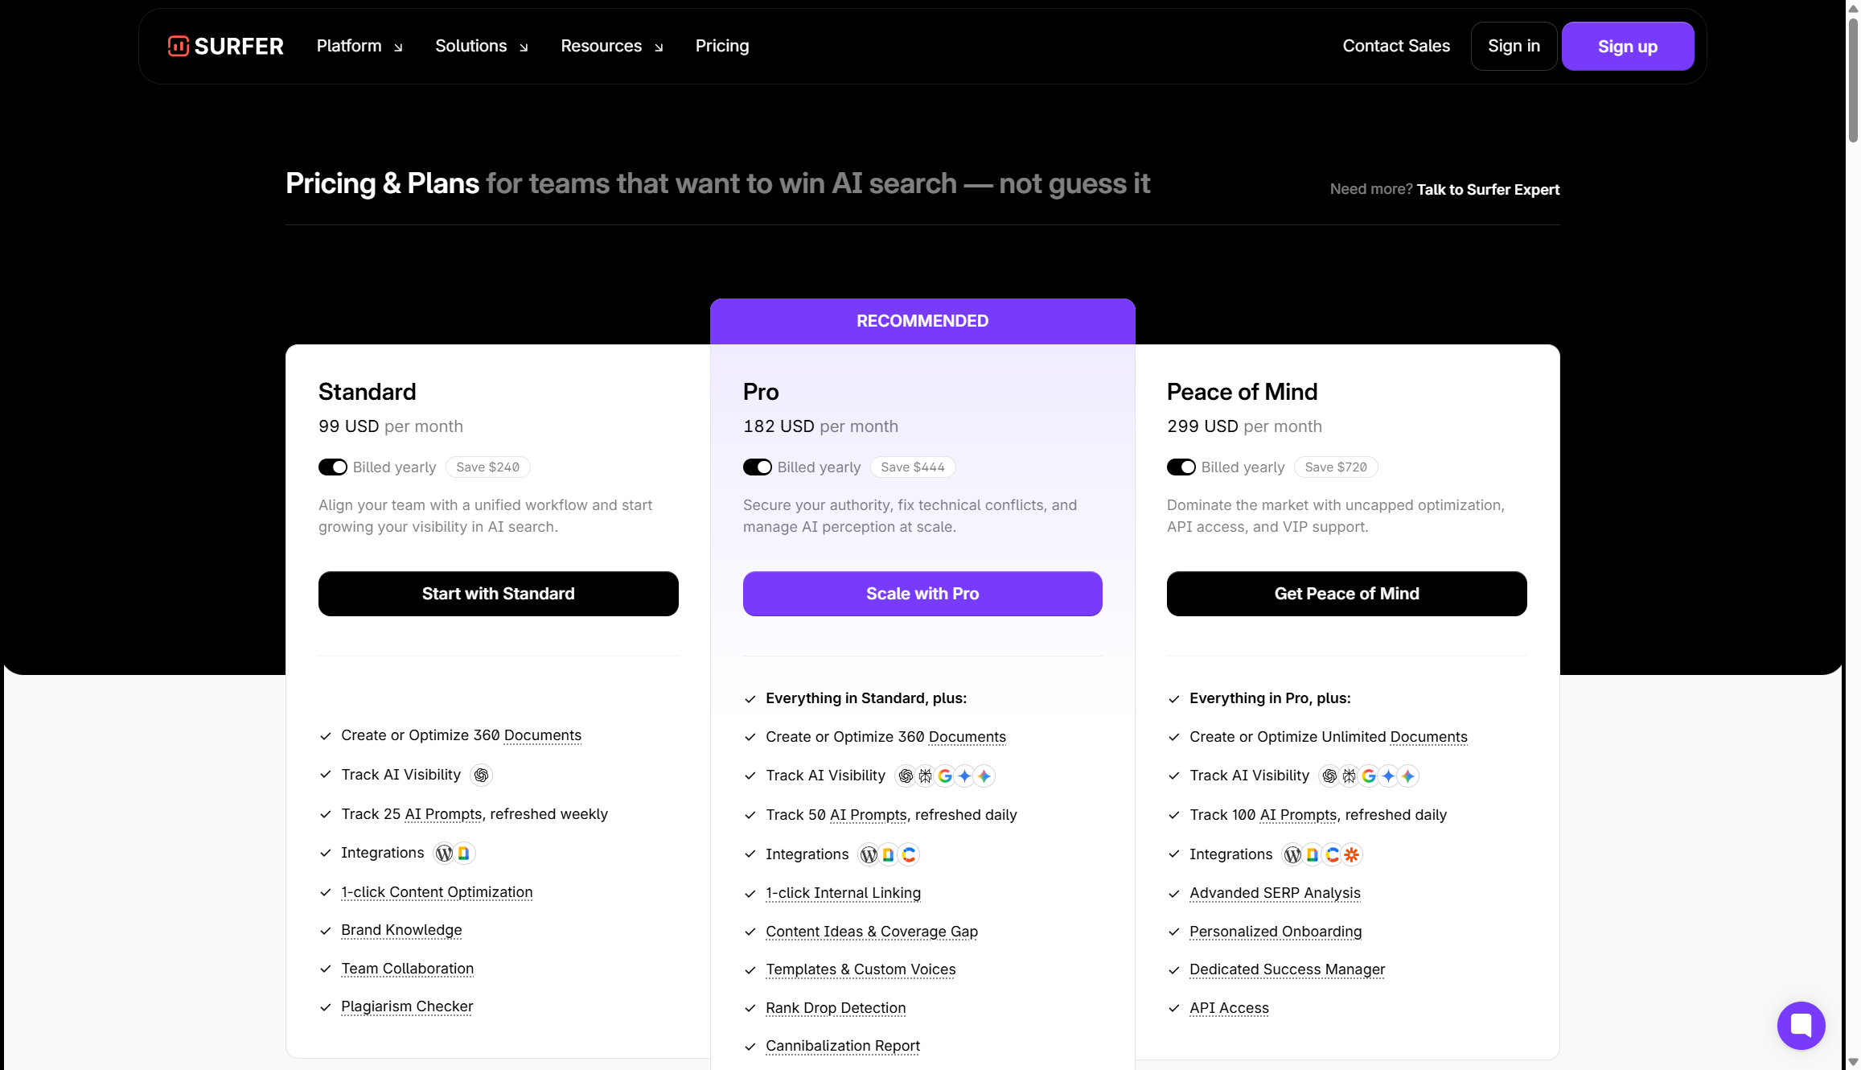Toggle Billed yearly on the Pro plan
This screenshot has width=1861, height=1070.
(757, 467)
